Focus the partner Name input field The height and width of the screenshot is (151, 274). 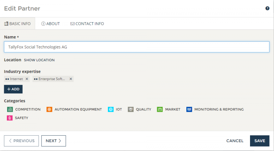click(x=137, y=47)
